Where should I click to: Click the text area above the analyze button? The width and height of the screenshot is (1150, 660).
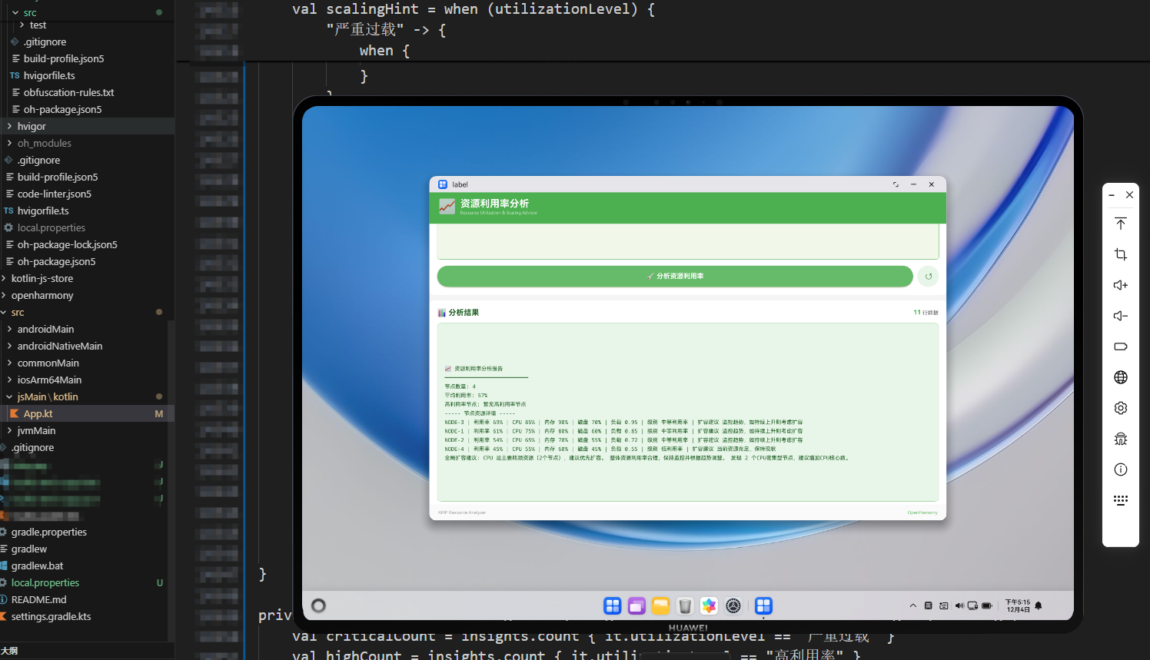pos(688,241)
